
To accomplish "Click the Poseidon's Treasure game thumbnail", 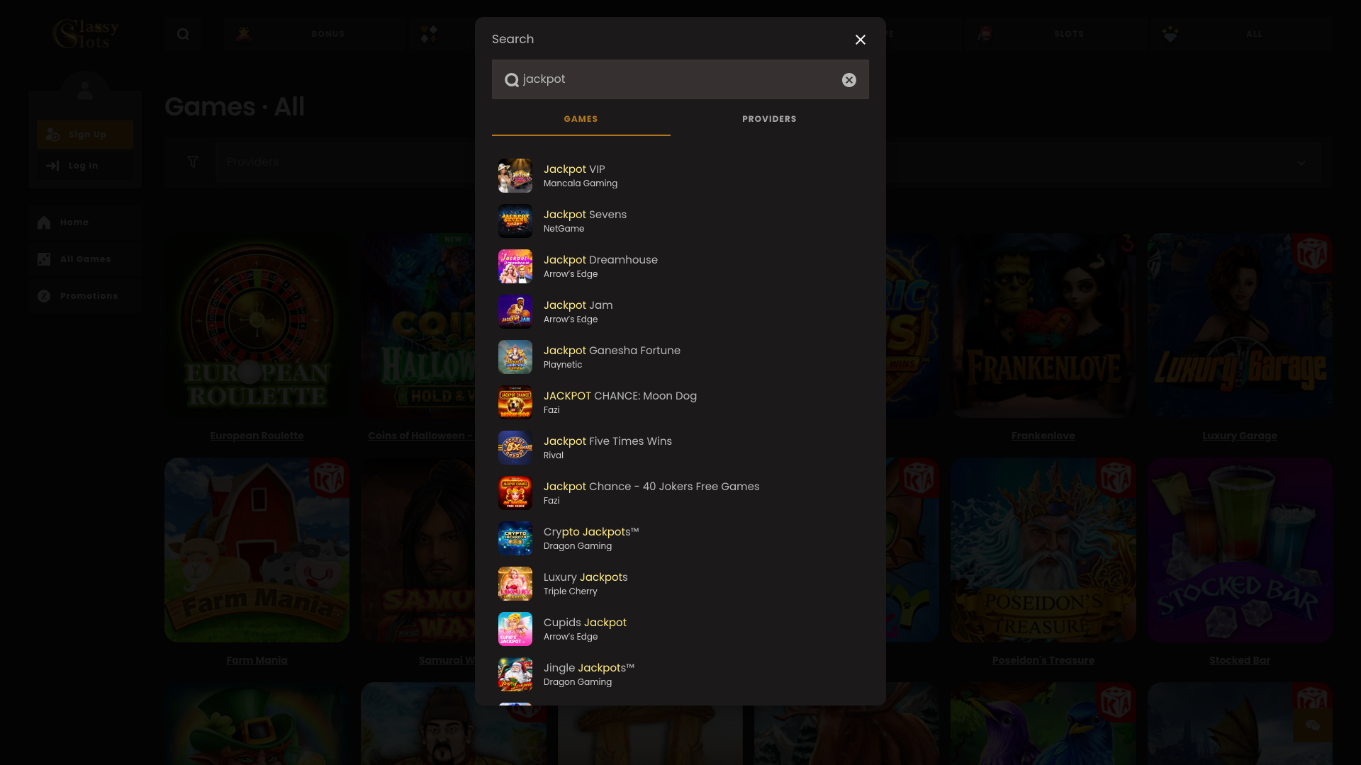I will coord(1043,550).
